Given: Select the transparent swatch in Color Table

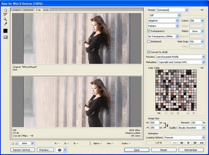Looking at the screenshot, I should pyautogui.click(x=195, y=109).
